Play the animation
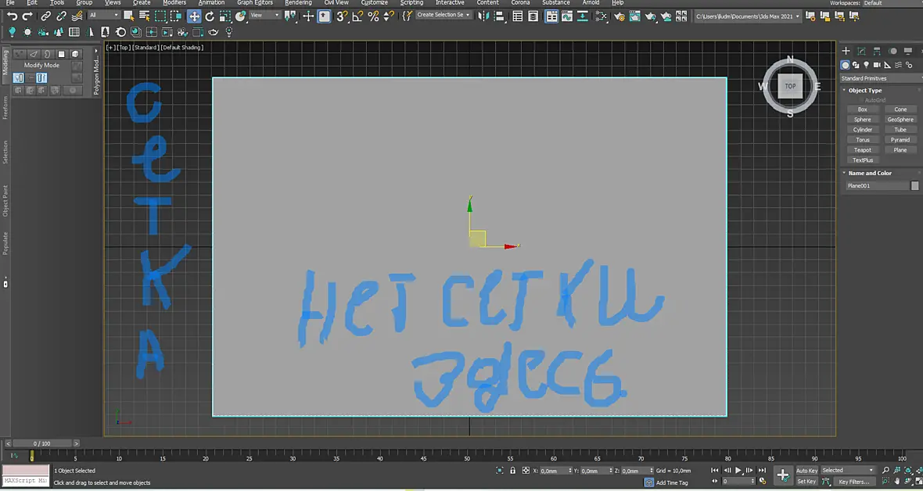The width and height of the screenshot is (923, 491). click(738, 471)
